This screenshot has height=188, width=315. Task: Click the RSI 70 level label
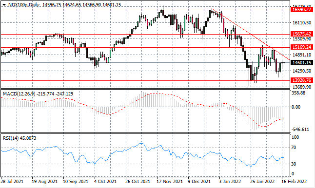[x=294, y=148]
